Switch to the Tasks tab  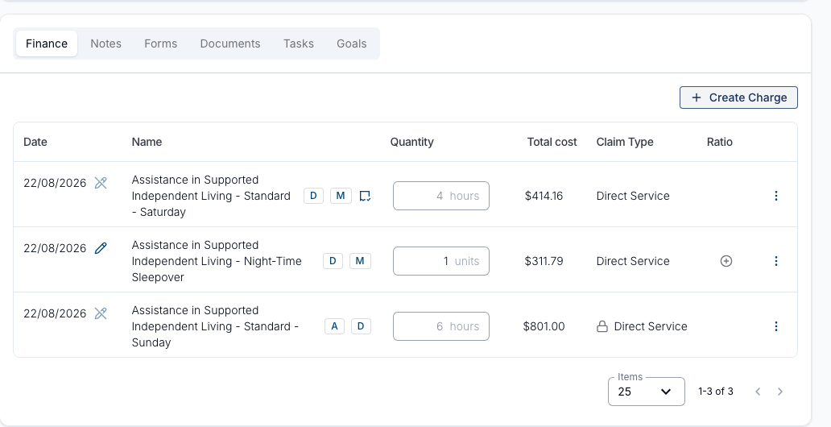[x=299, y=44]
